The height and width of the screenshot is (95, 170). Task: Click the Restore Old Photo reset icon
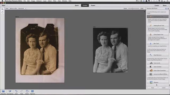tap(166, 8)
